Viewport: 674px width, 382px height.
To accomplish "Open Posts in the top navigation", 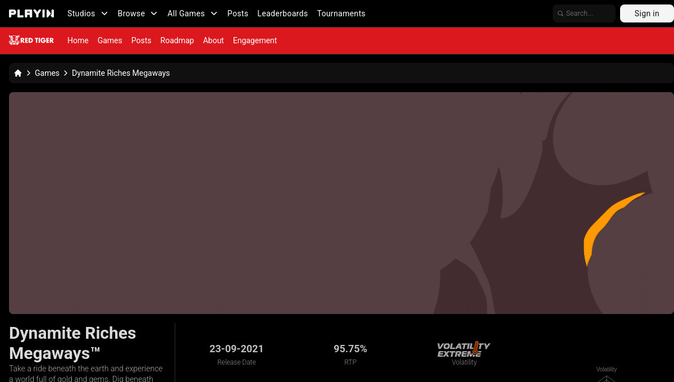I will click(238, 13).
